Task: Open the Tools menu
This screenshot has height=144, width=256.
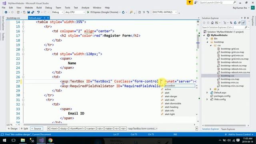Action: point(67,8)
